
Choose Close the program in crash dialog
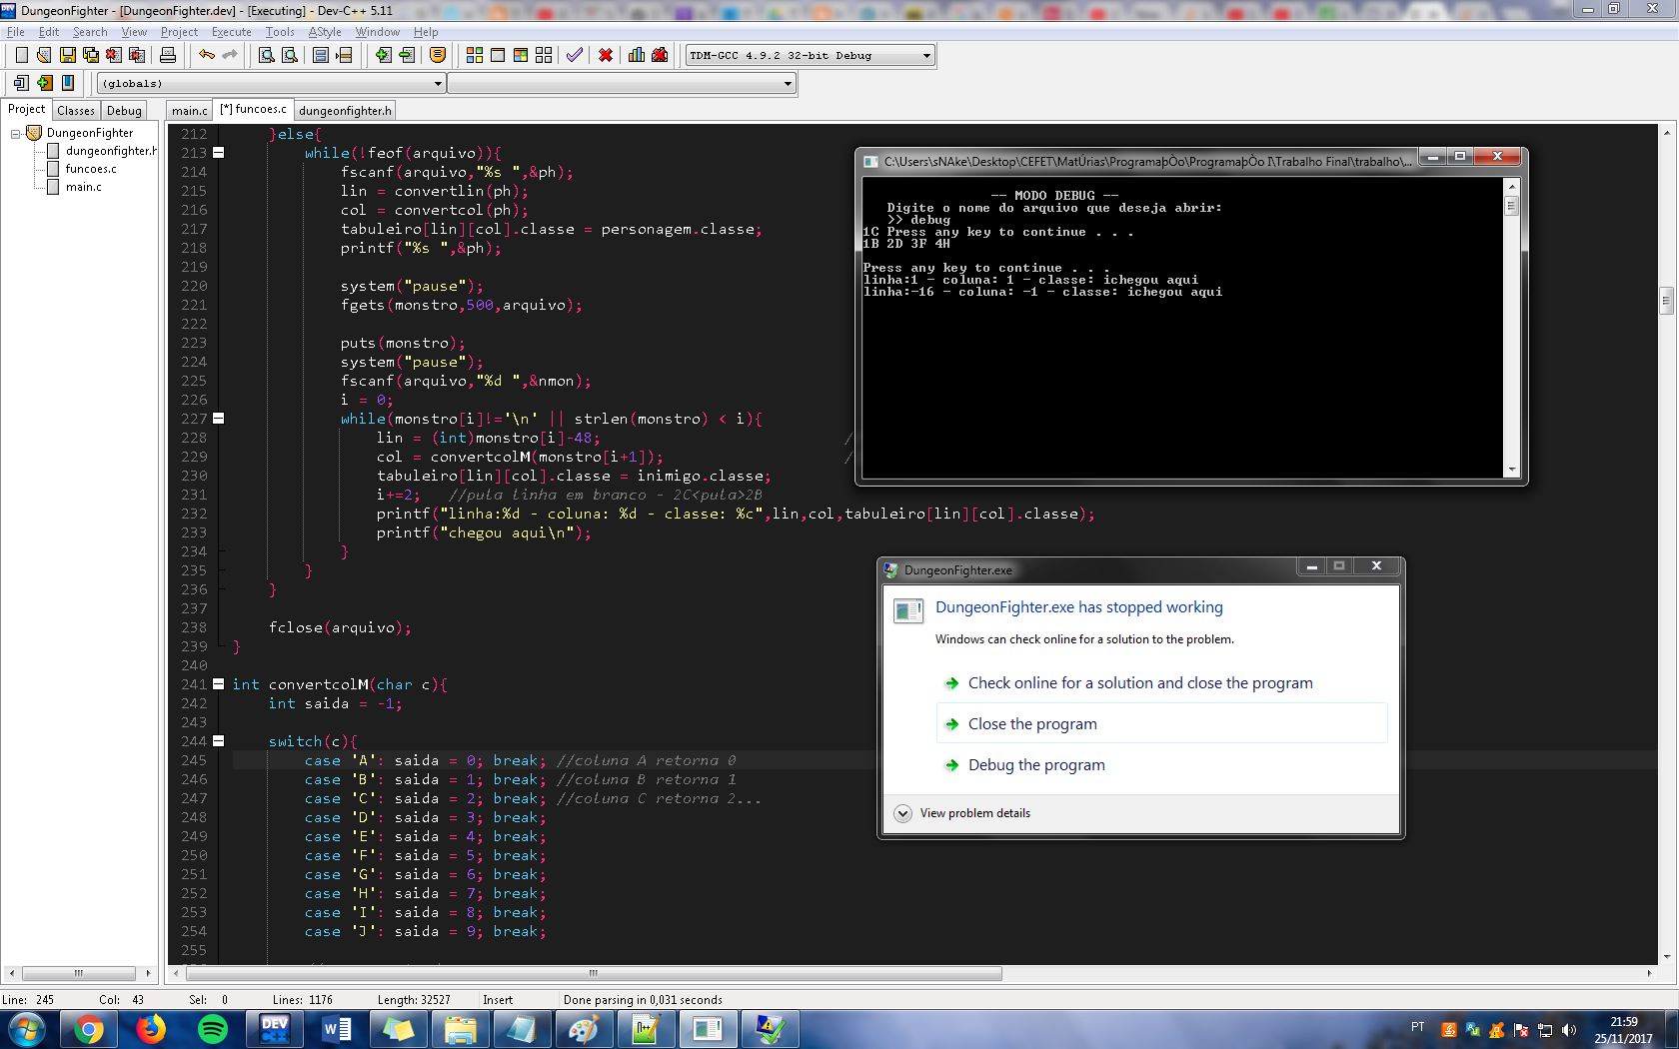tap(1161, 723)
